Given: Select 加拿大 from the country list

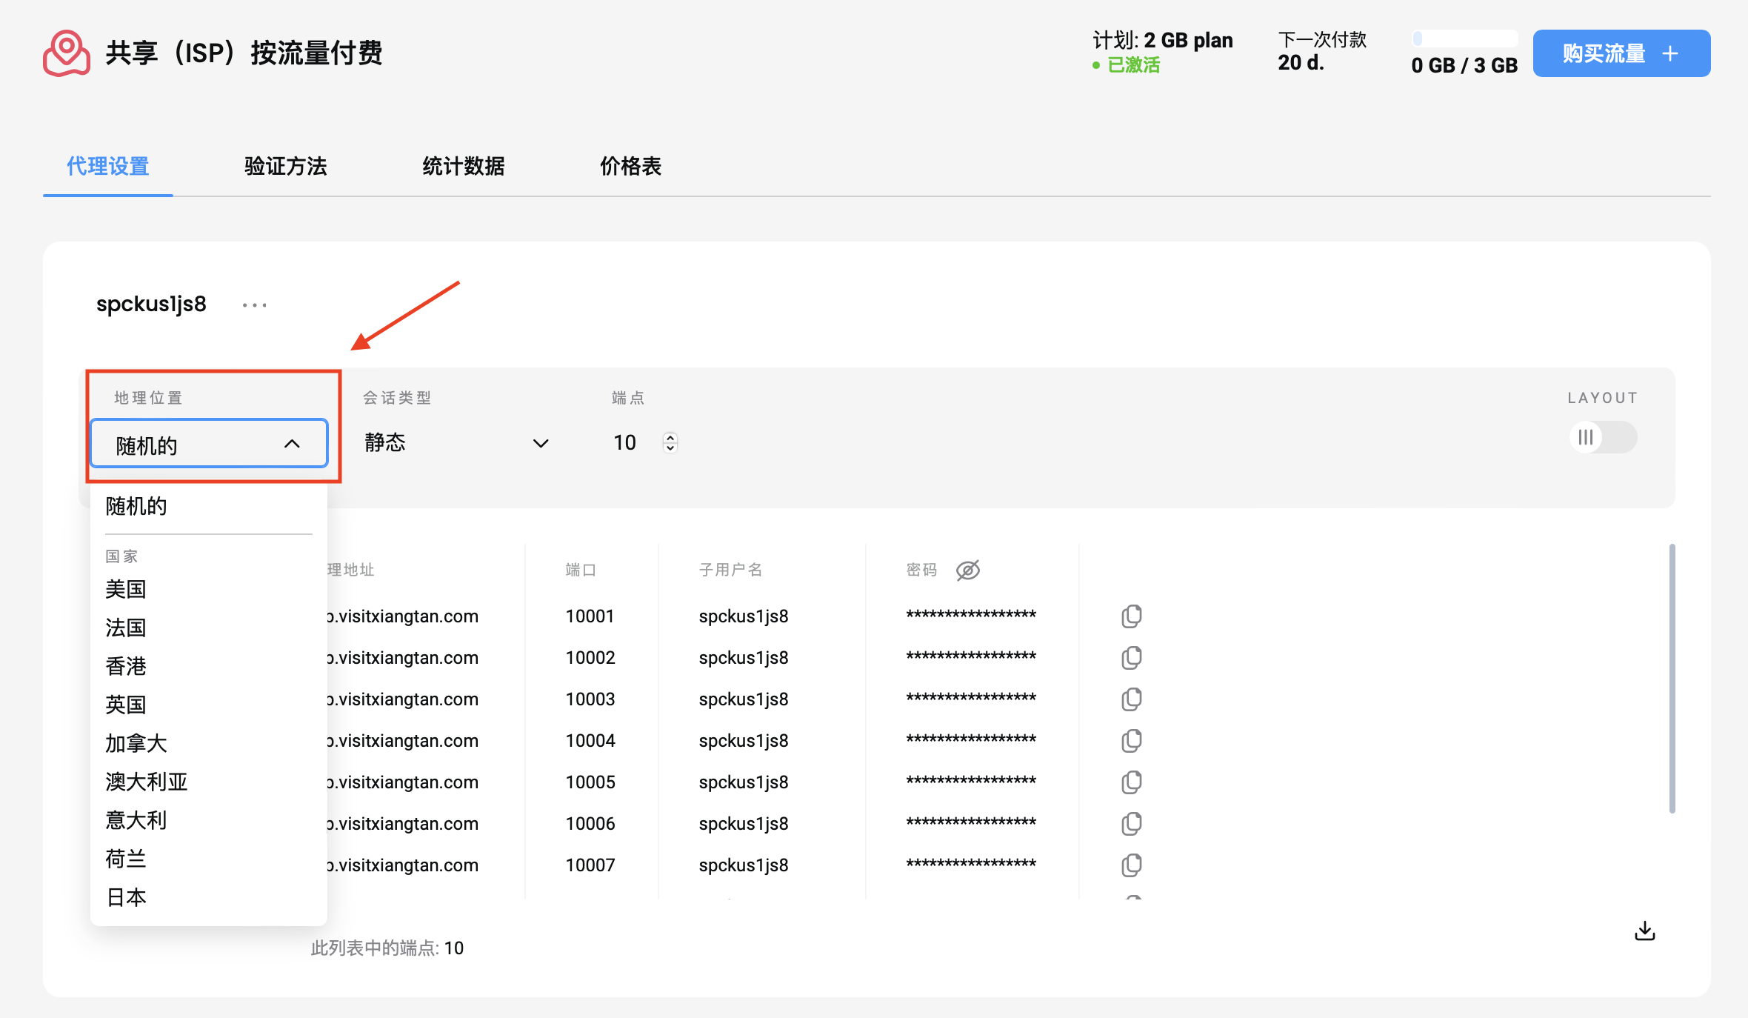Looking at the screenshot, I should click(136, 744).
